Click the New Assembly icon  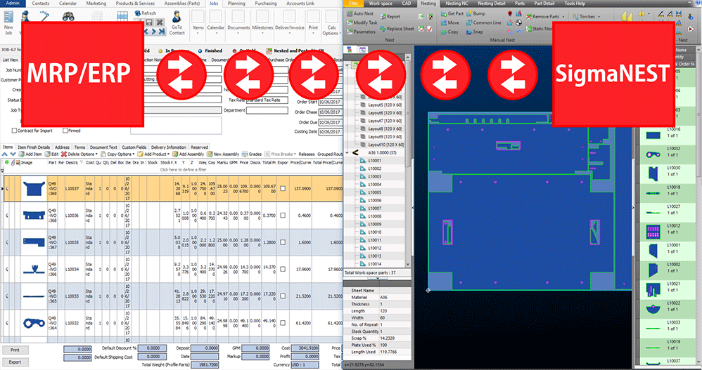click(x=210, y=154)
